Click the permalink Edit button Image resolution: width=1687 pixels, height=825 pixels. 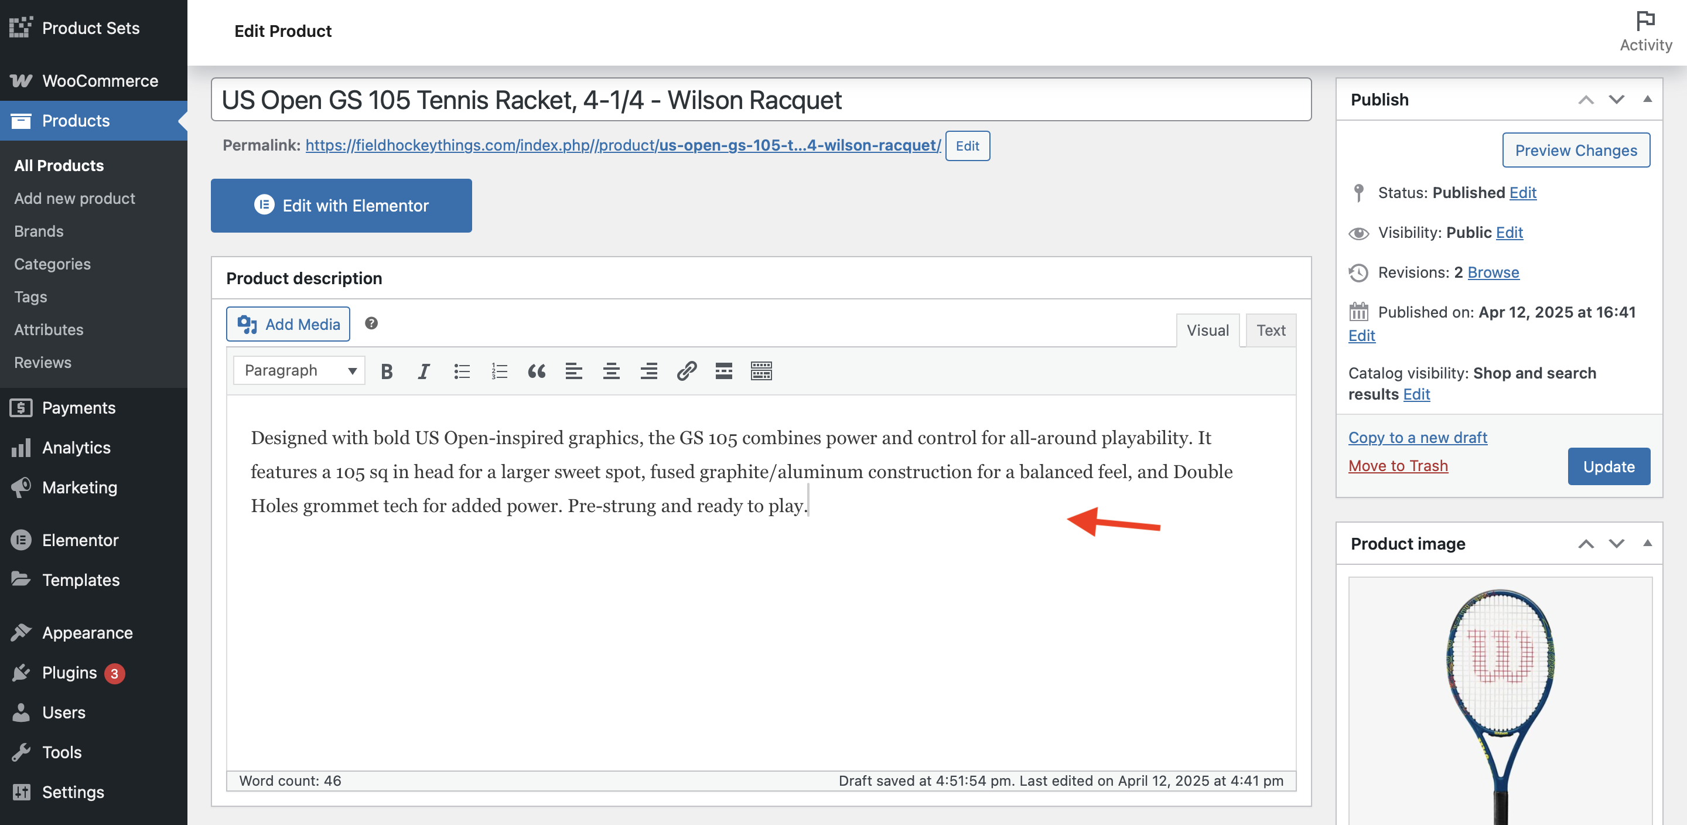(967, 145)
